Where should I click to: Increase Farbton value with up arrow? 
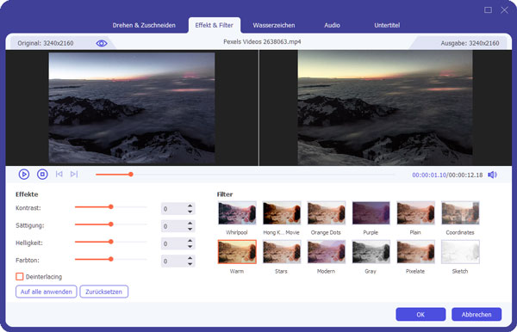[x=190, y=258]
